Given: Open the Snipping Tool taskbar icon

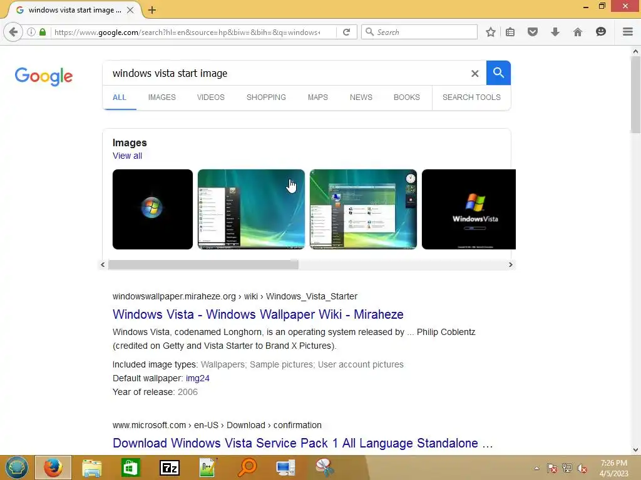Looking at the screenshot, I should pos(325,467).
